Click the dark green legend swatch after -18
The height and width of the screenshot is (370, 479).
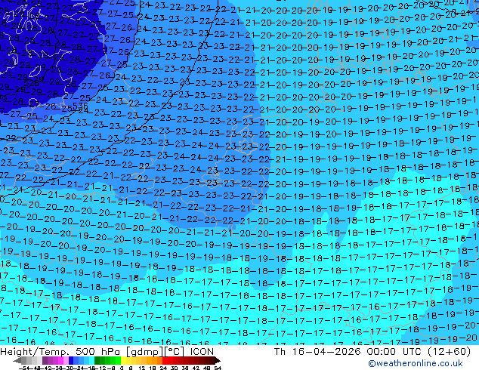(97, 361)
